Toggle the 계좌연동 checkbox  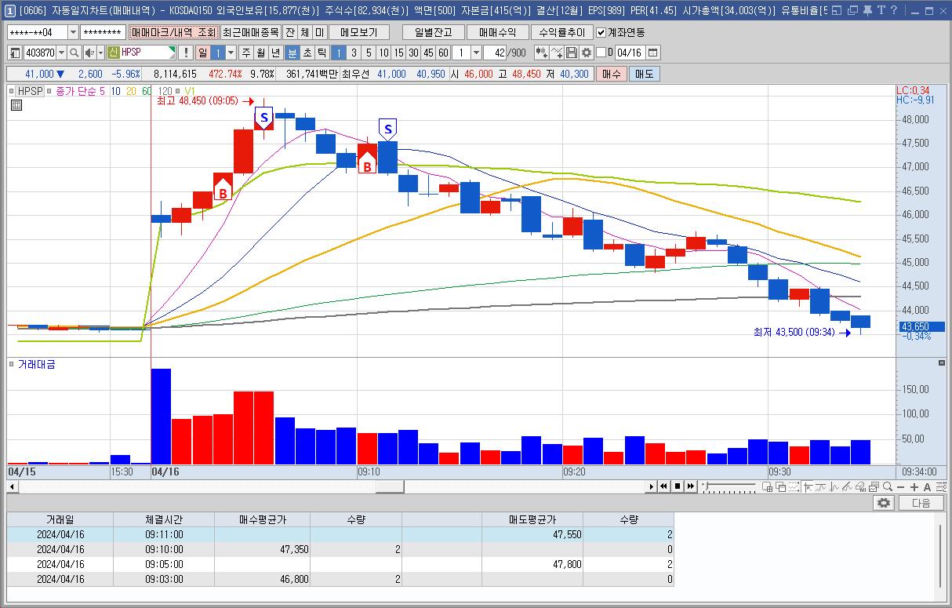click(x=601, y=32)
